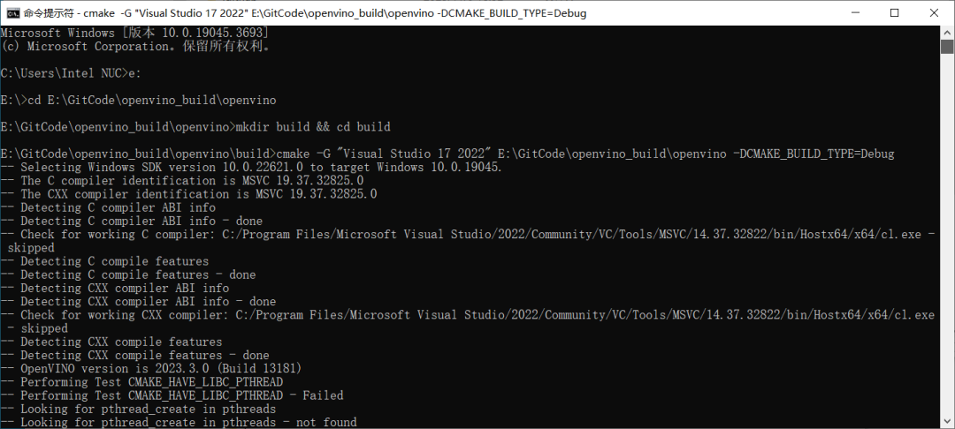Click the 'Selecting Windows SDK version' line
This screenshot has height=429, width=955.
pos(251,167)
